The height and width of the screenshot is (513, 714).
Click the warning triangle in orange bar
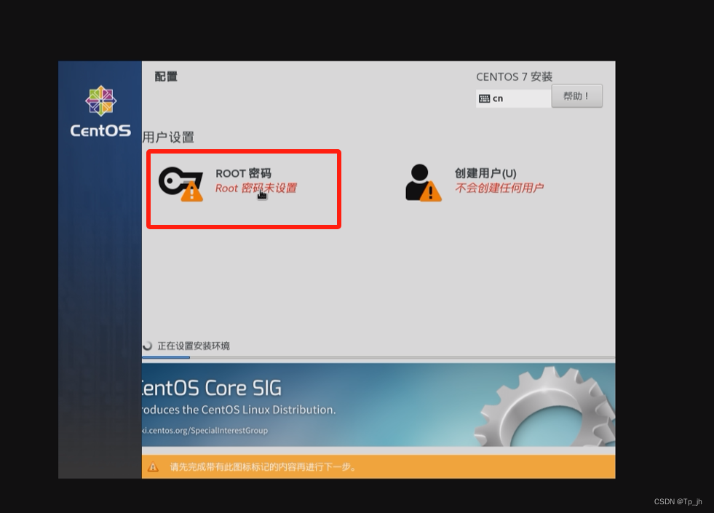click(x=153, y=467)
